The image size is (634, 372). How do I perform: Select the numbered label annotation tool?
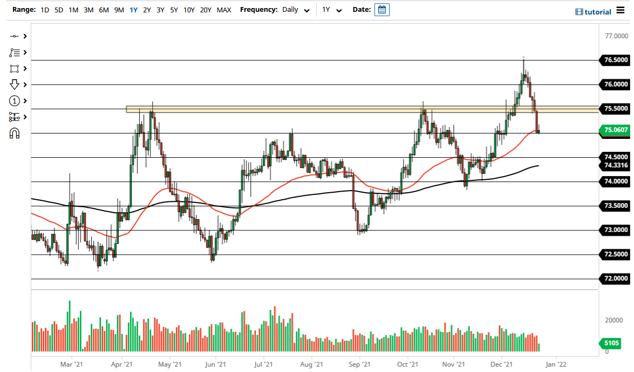(13, 101)
